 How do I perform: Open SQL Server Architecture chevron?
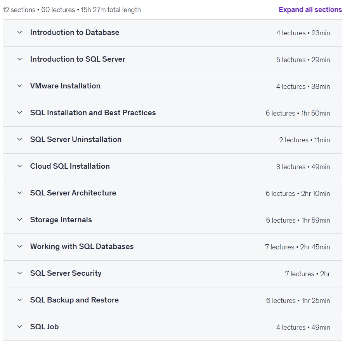coord(19,193)
